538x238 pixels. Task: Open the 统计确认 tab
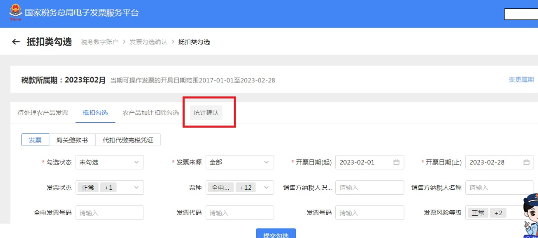(x=206, y=113)
